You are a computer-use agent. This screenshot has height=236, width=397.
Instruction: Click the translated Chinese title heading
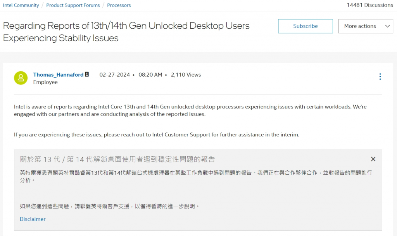pyautogui.click(x=117, y=159)
